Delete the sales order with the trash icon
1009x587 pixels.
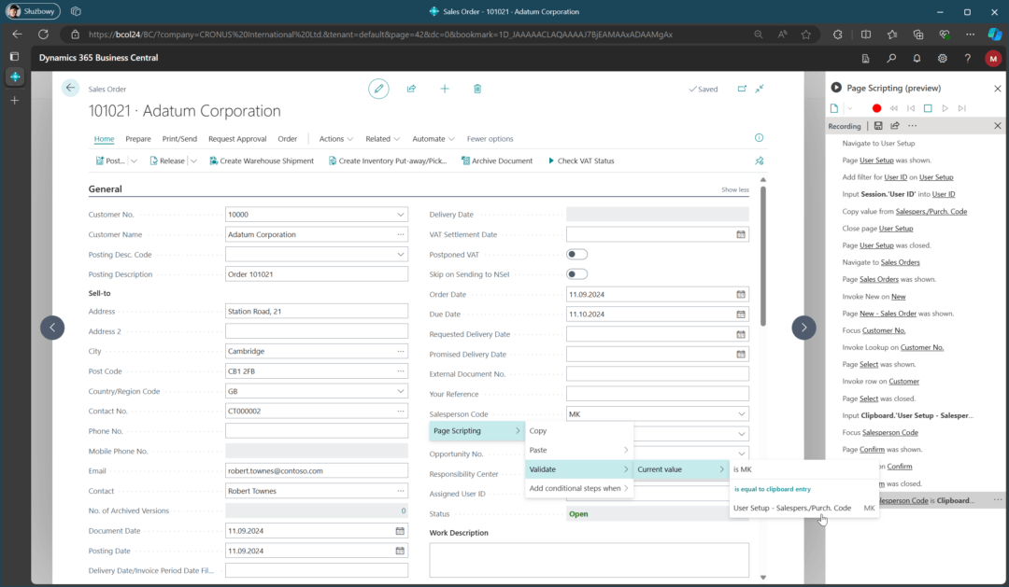(x=476, y=88)
